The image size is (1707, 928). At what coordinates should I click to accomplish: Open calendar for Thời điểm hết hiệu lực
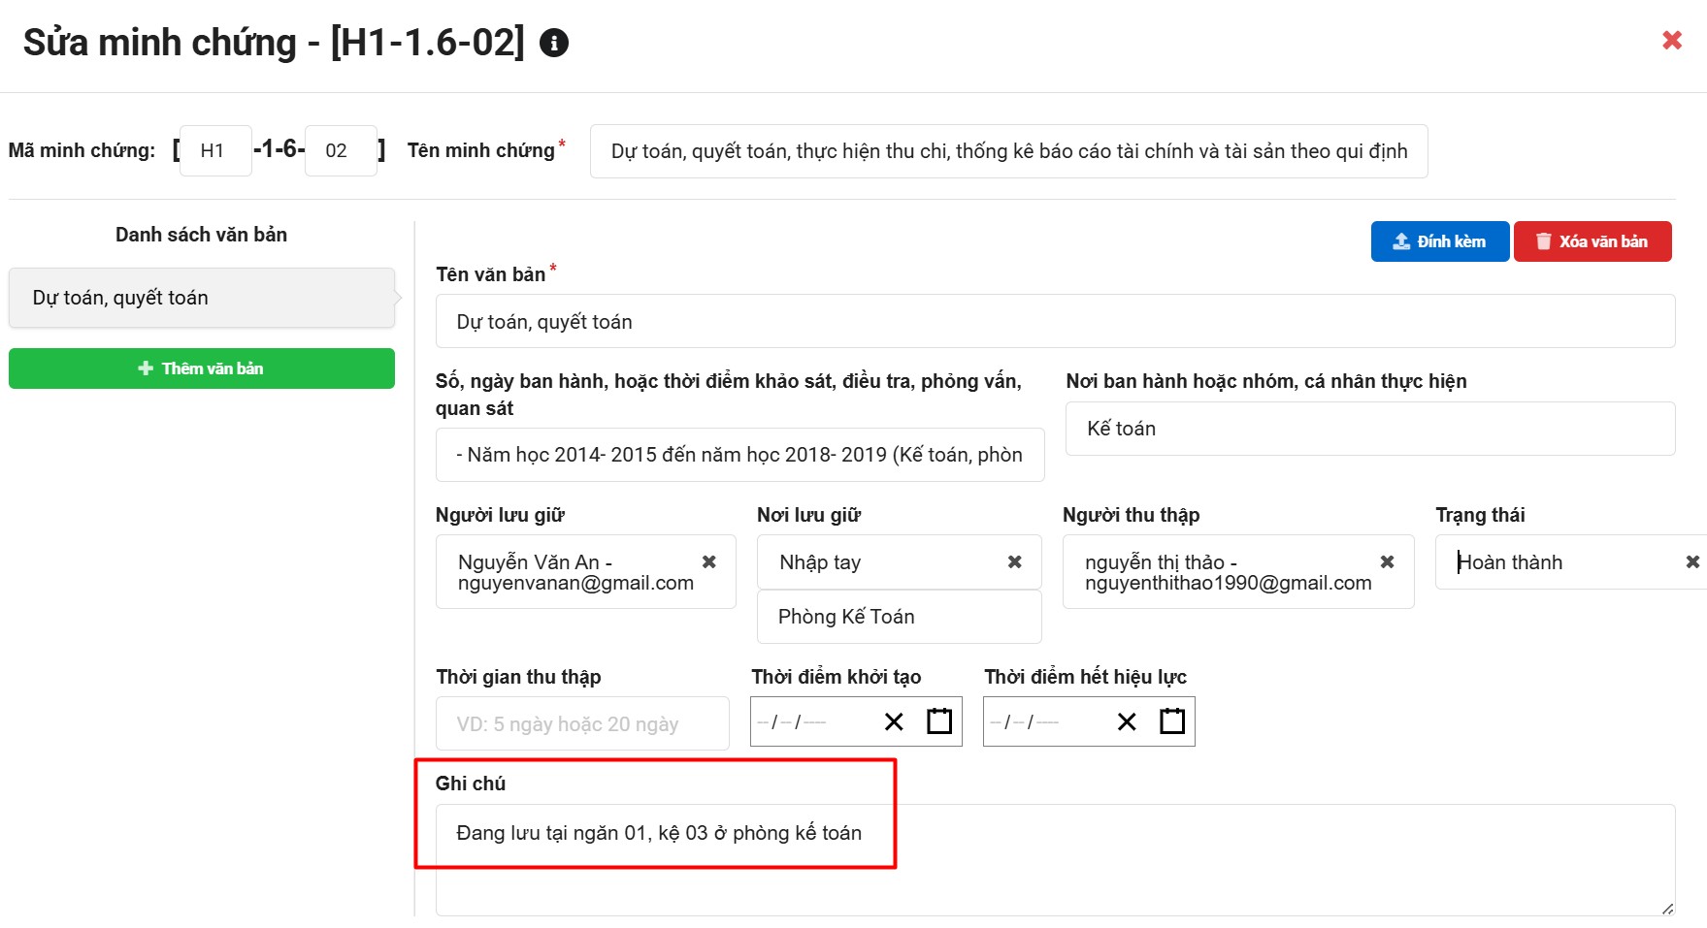pos(1171,721)
